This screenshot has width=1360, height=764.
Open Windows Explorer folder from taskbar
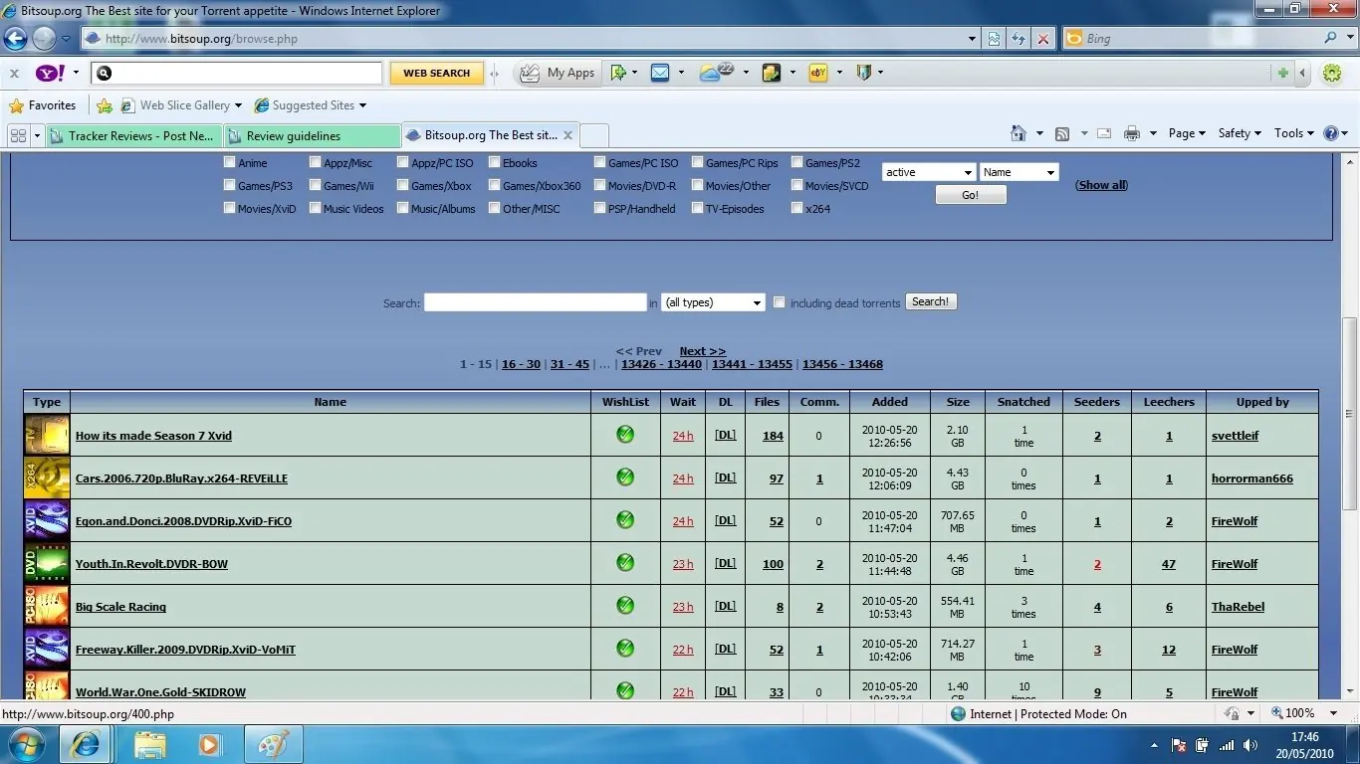(150, 744)
